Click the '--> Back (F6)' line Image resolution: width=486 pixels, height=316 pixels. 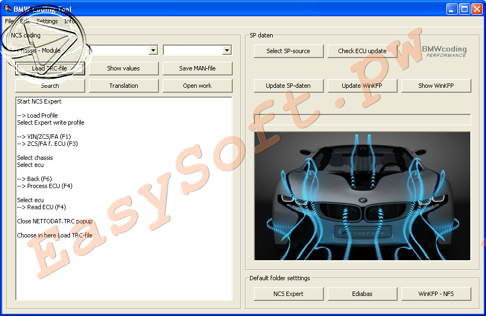34,179
